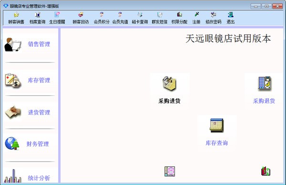Open 磁卡查询 card lookup

point(140,18)
